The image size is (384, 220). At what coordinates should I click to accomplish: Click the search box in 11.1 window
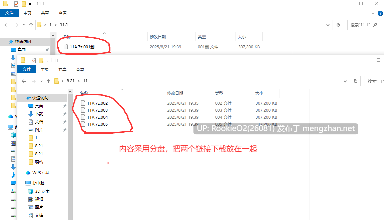pos(364,25)
